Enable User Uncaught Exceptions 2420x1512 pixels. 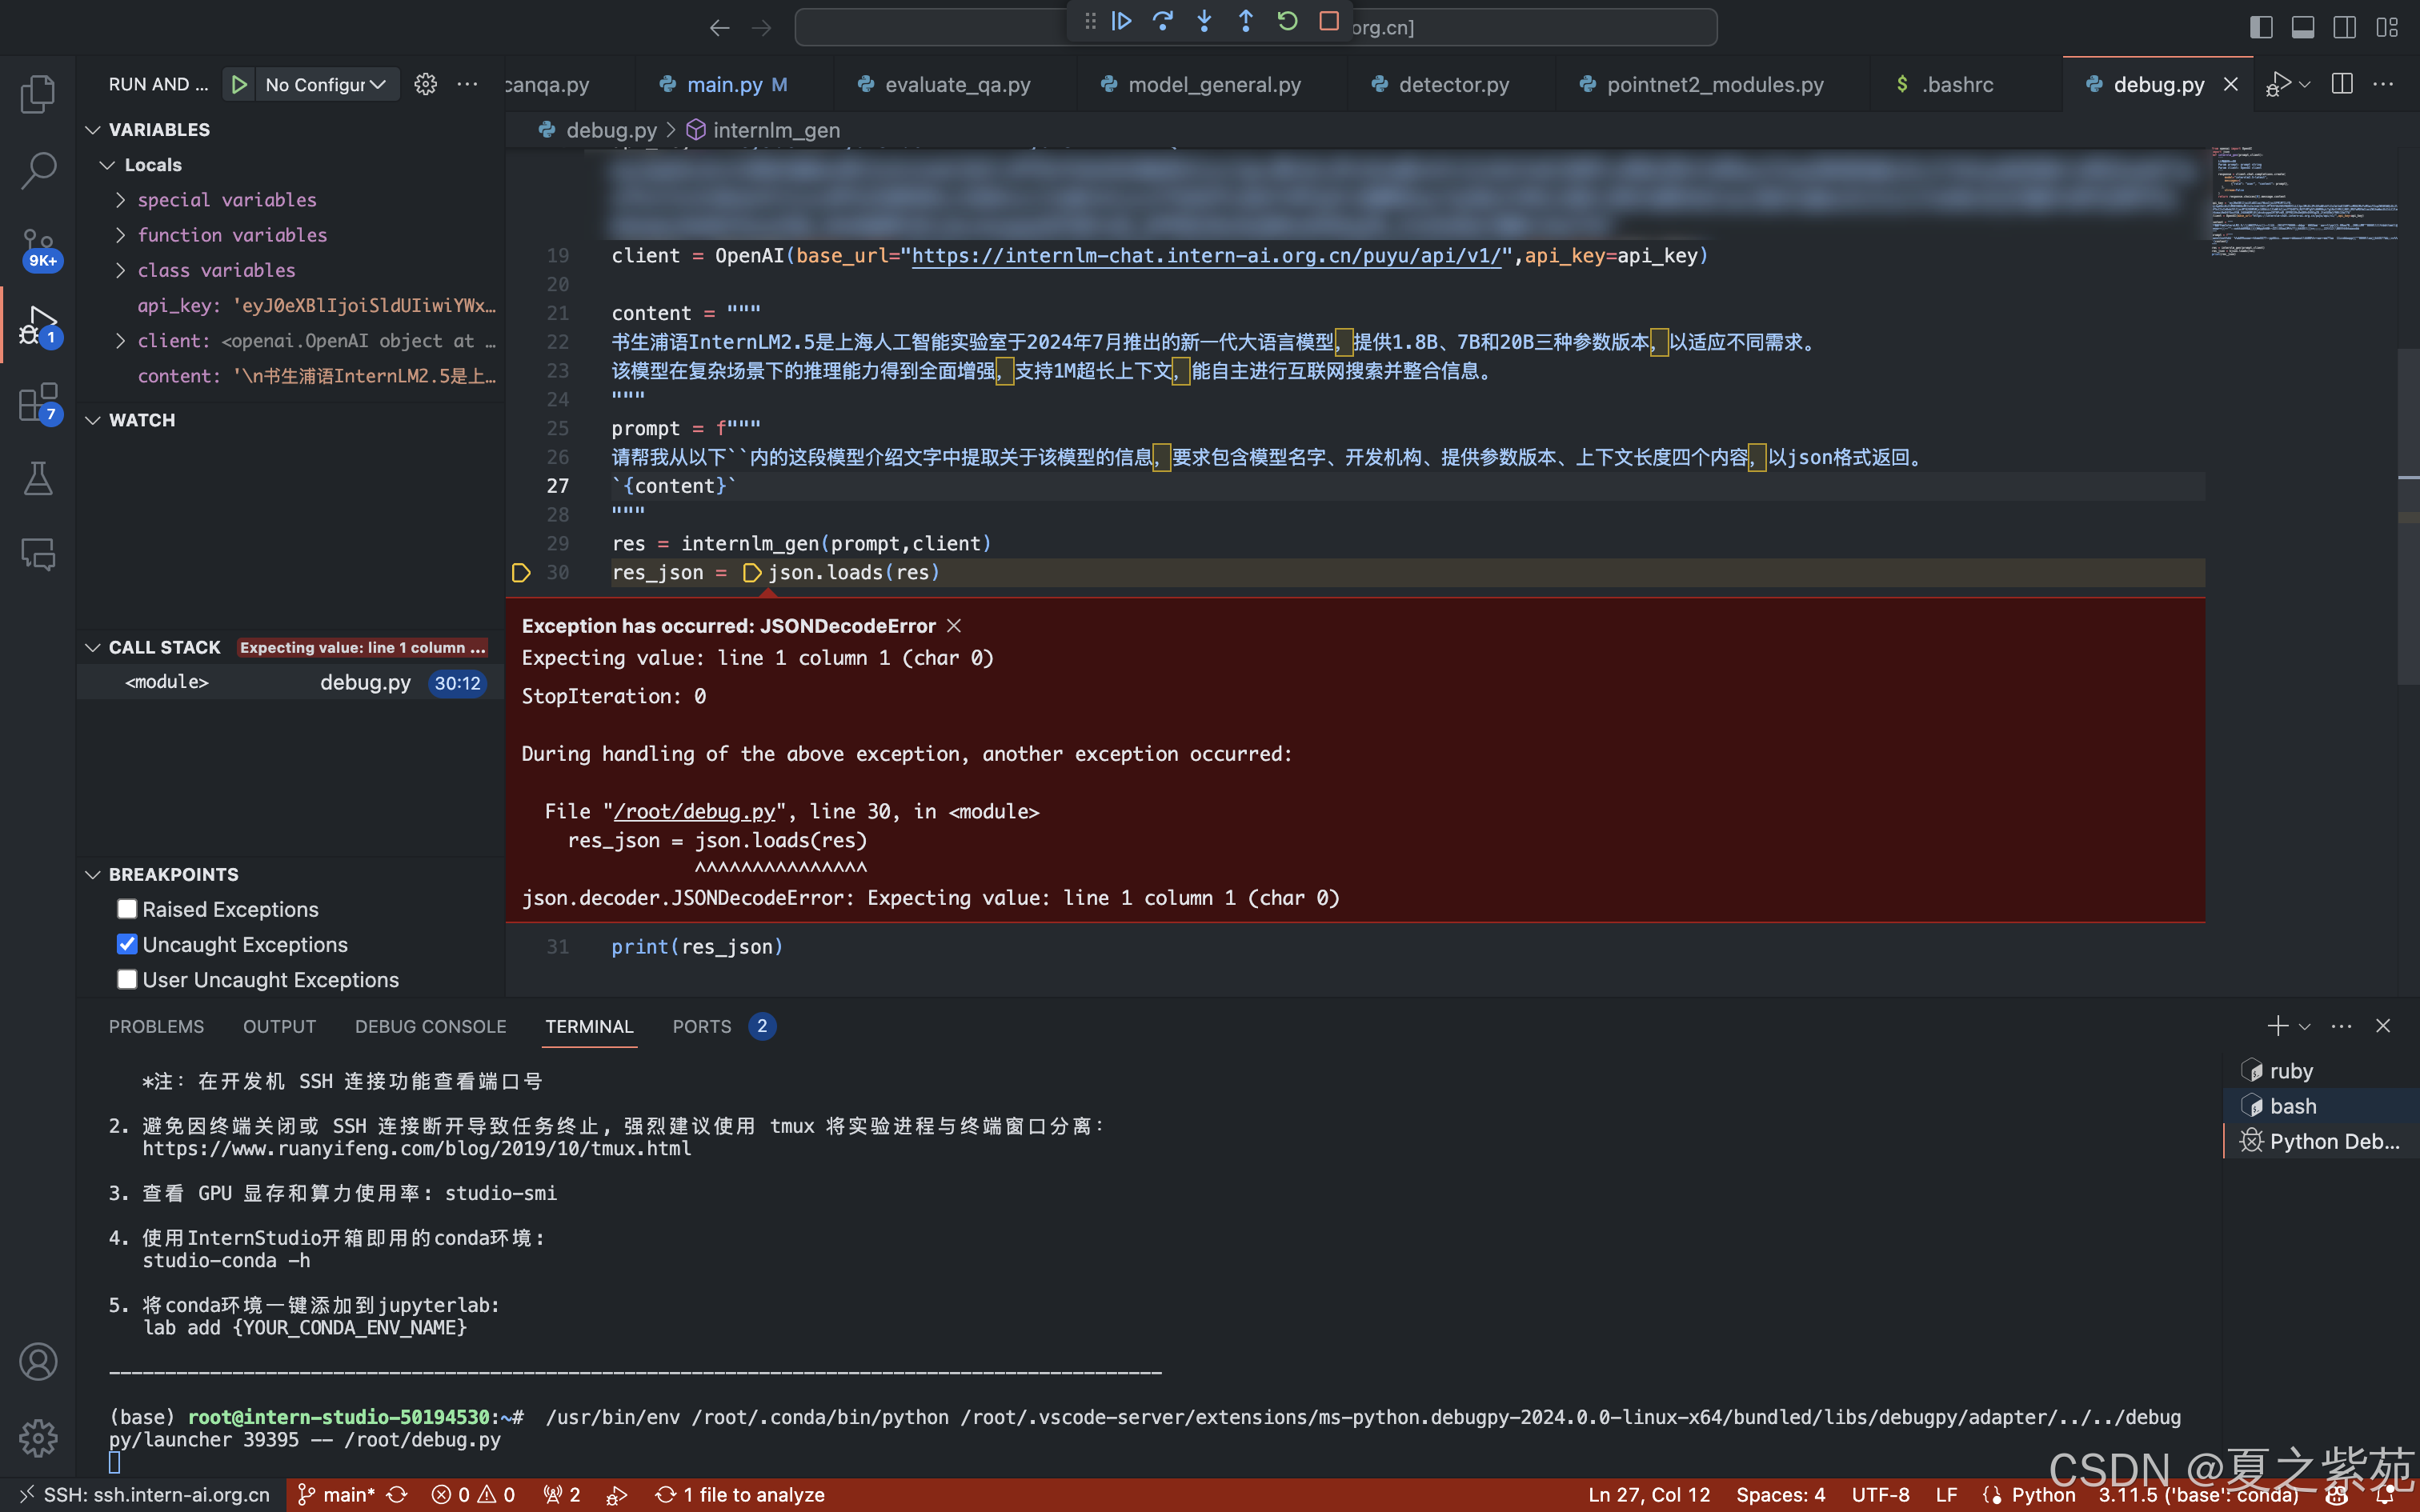click(x=127, y=979)
